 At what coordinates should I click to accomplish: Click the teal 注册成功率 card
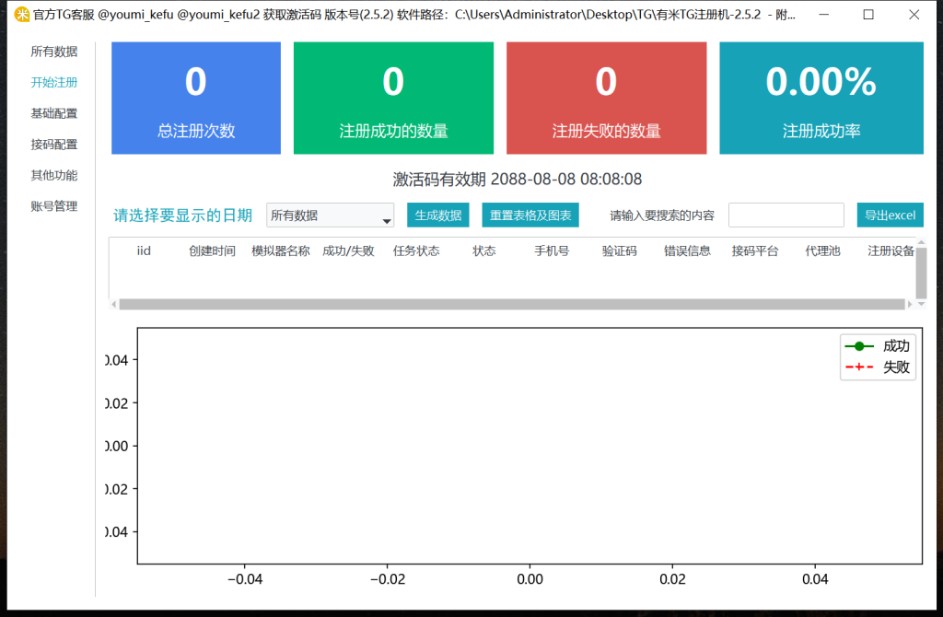click(821, 98)
